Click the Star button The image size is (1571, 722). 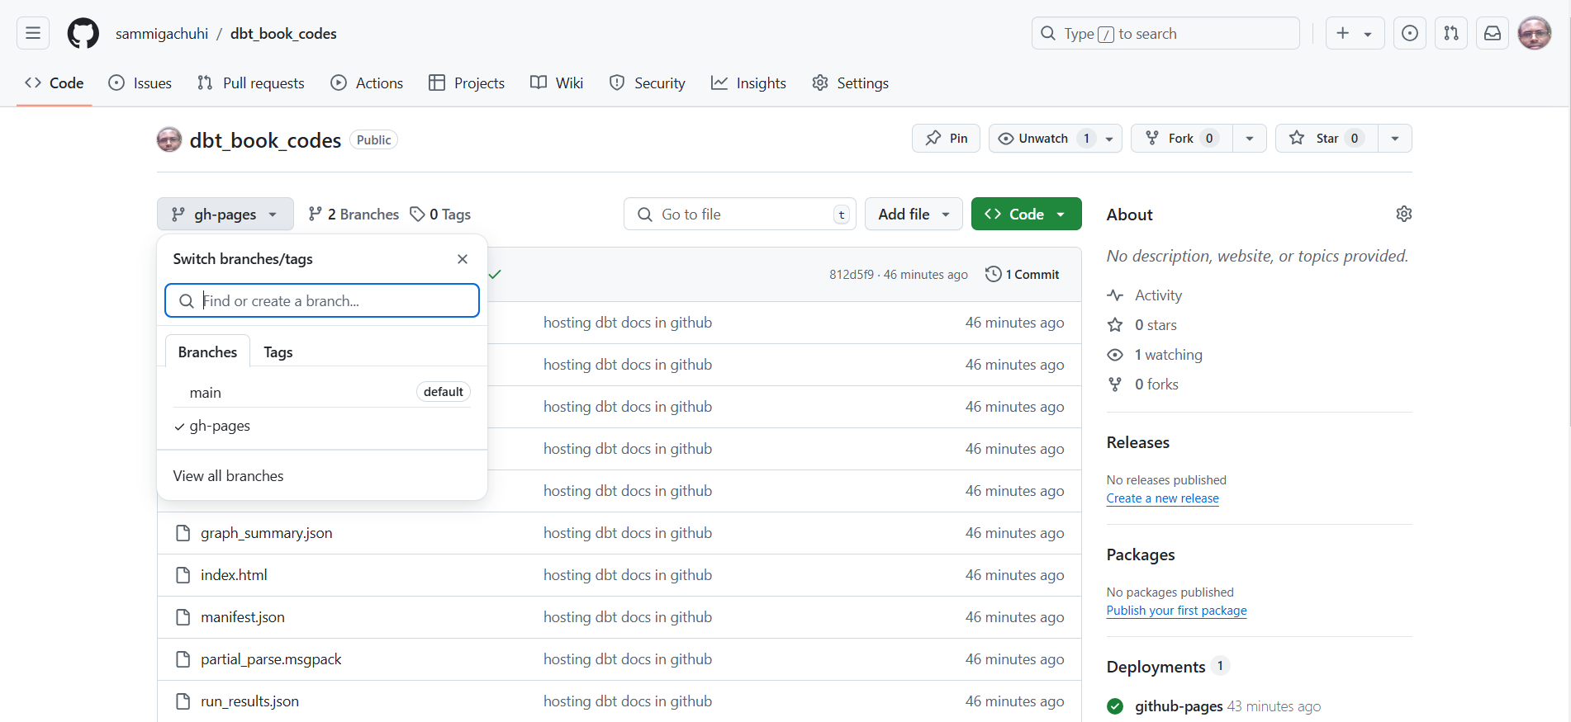(x=1327, y=139)
